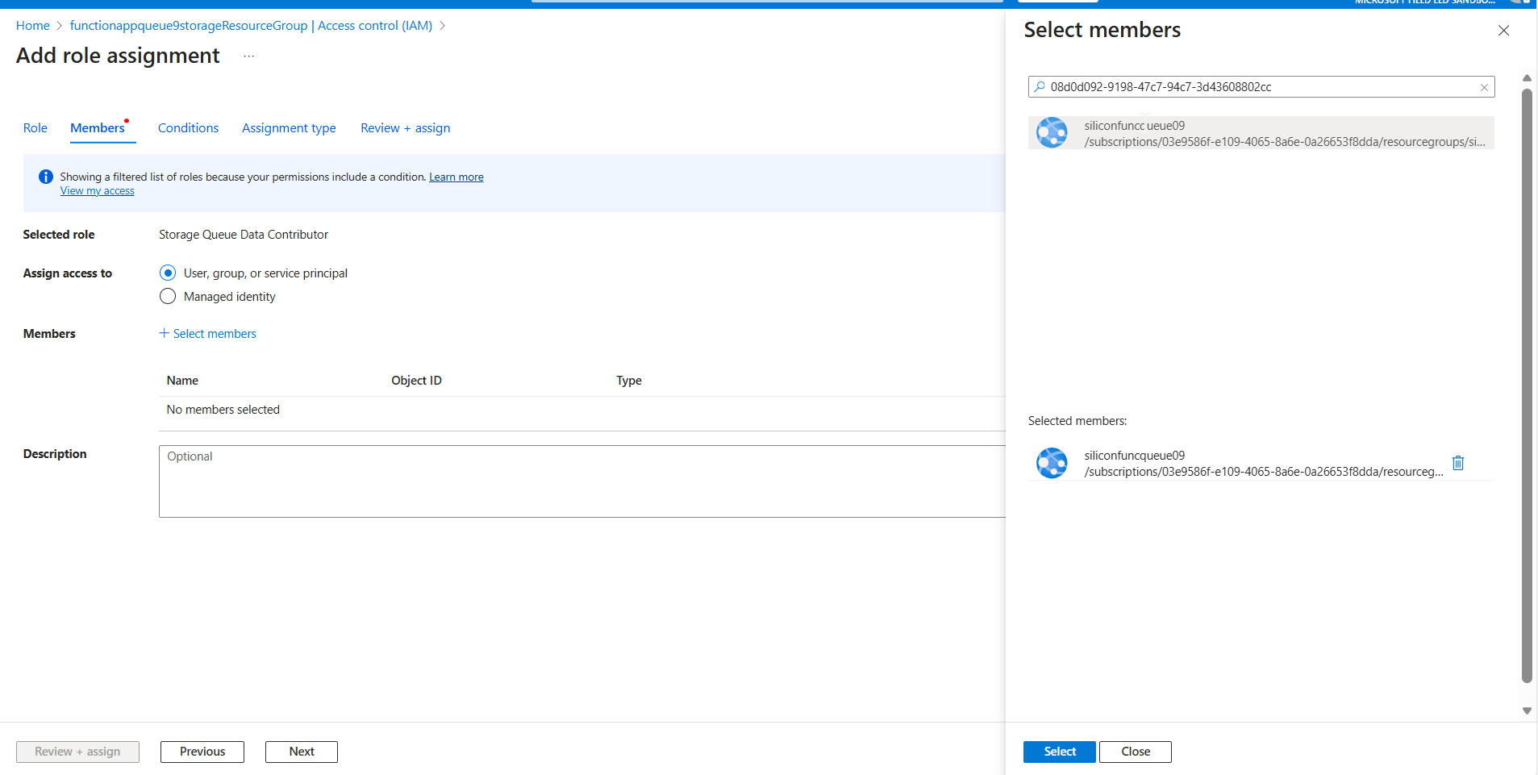The image size is (1538, 775).
Task: Click the scroll down arrow in panel
Action: coord(1527,710)
